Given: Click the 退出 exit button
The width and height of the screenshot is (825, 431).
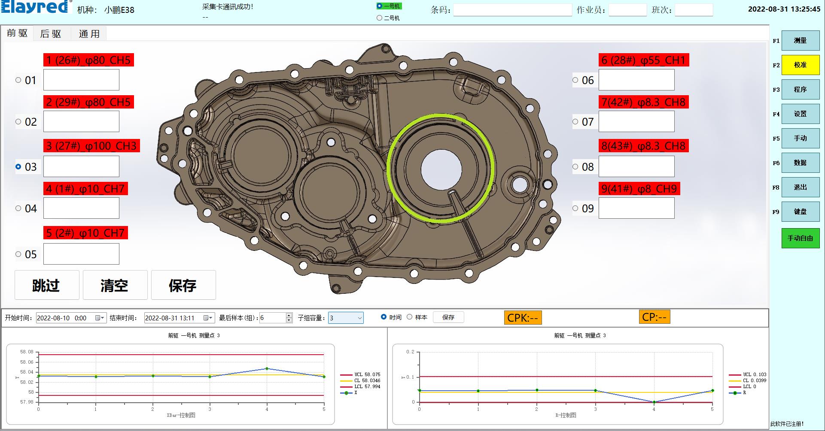Looking at the screenshot, I should pos(800,187).
